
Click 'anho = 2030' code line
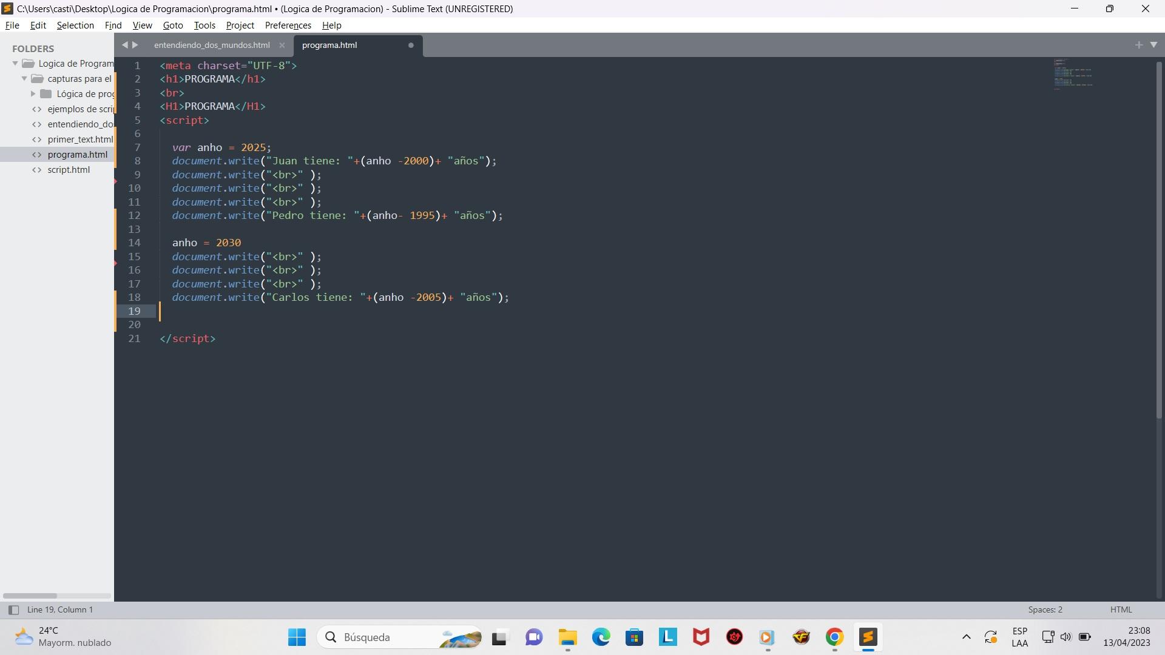pyautogui.click(x=206, y=243)
